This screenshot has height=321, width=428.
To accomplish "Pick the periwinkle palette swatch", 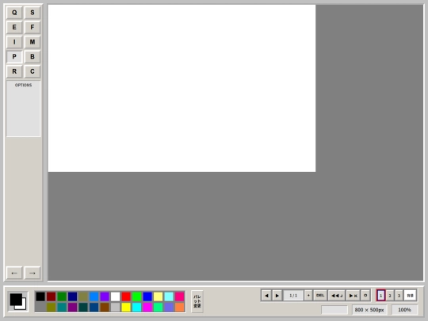I will pyautogui.click(x=169, y=307).
